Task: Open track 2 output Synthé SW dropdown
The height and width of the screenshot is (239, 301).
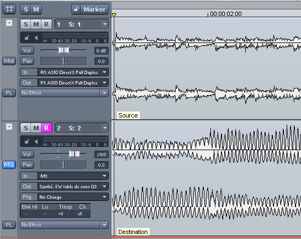Action: pos(73,187)
